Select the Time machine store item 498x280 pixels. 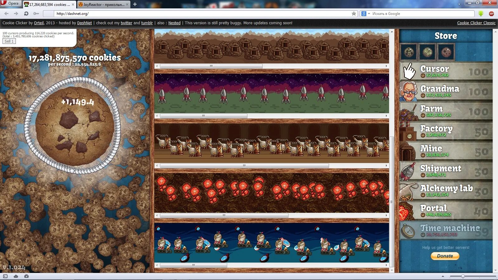(x=446, y=231)
